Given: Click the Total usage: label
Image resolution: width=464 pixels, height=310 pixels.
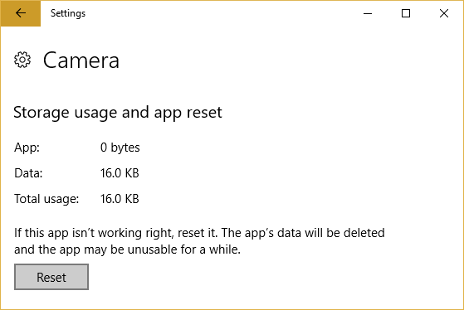Looking at the screenshot, I should 46,199.
